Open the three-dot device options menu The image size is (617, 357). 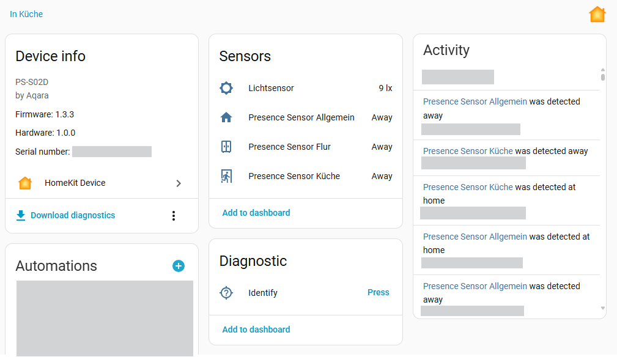[x=174, y=215]
